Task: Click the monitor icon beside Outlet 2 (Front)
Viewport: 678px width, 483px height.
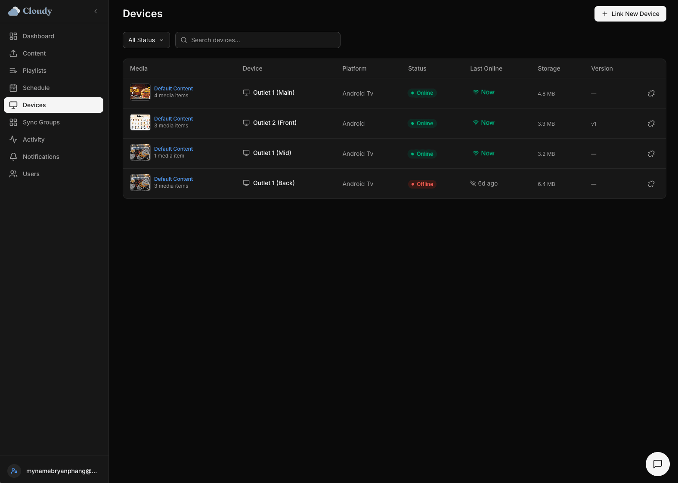Action: (x=246, y=123)
